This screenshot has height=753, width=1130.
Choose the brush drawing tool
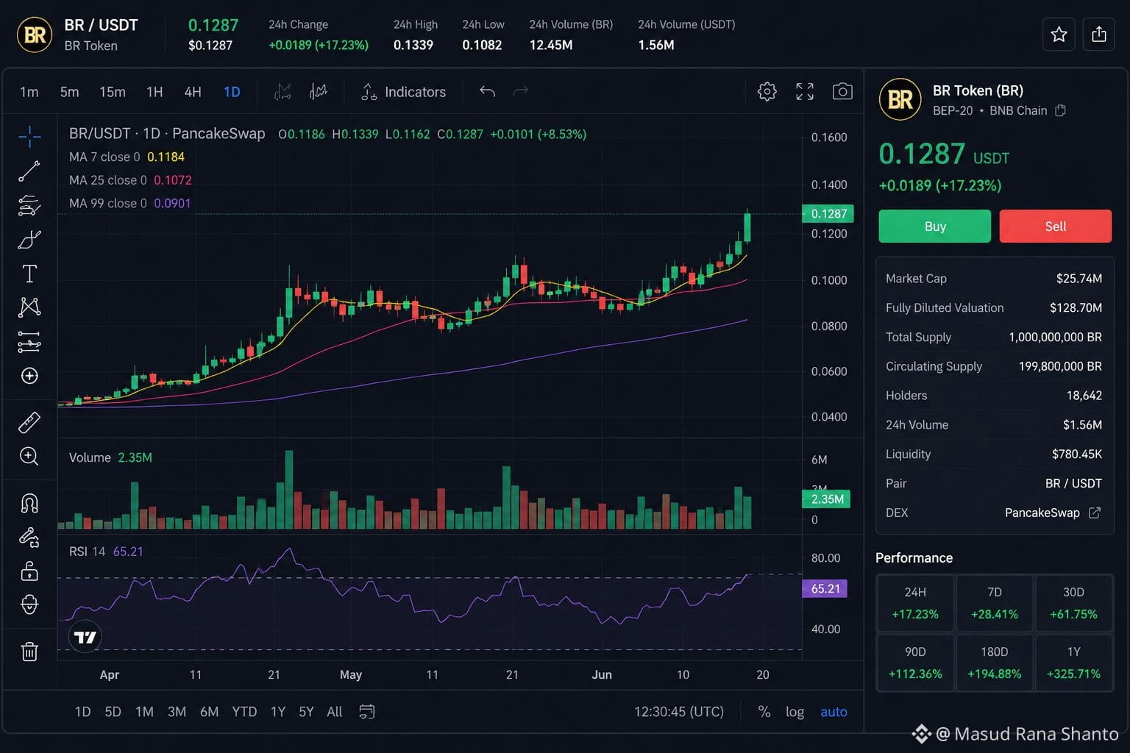pyautogui.click(x=29, y=240)
